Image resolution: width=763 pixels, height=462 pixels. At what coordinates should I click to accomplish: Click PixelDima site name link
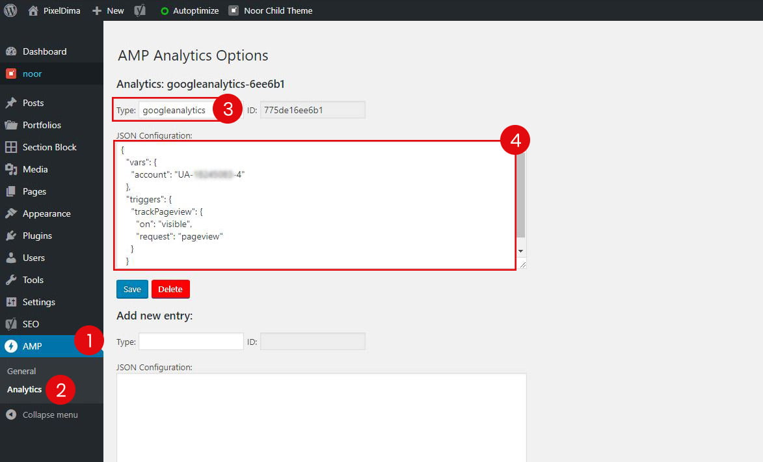[x=62, y=10]
